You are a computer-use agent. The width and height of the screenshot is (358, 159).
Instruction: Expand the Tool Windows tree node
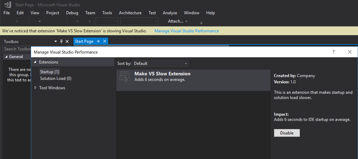[35, 88]
